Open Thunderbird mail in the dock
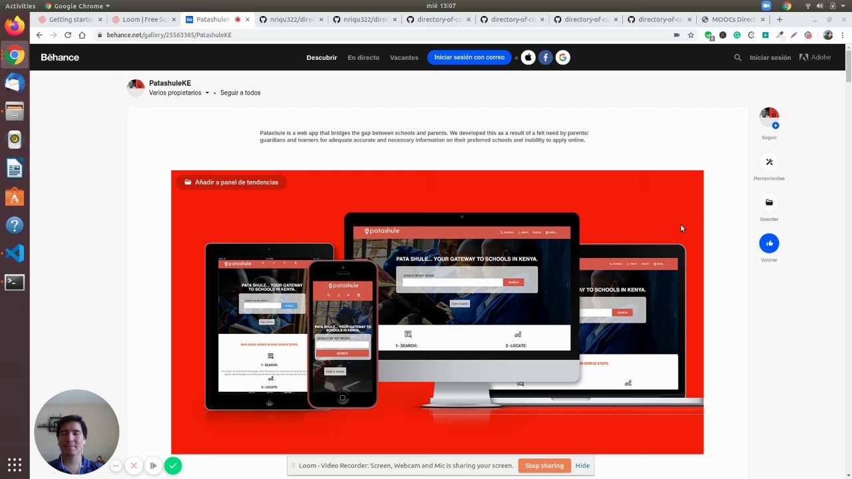852x479 pixels. (x=15, y=83)
